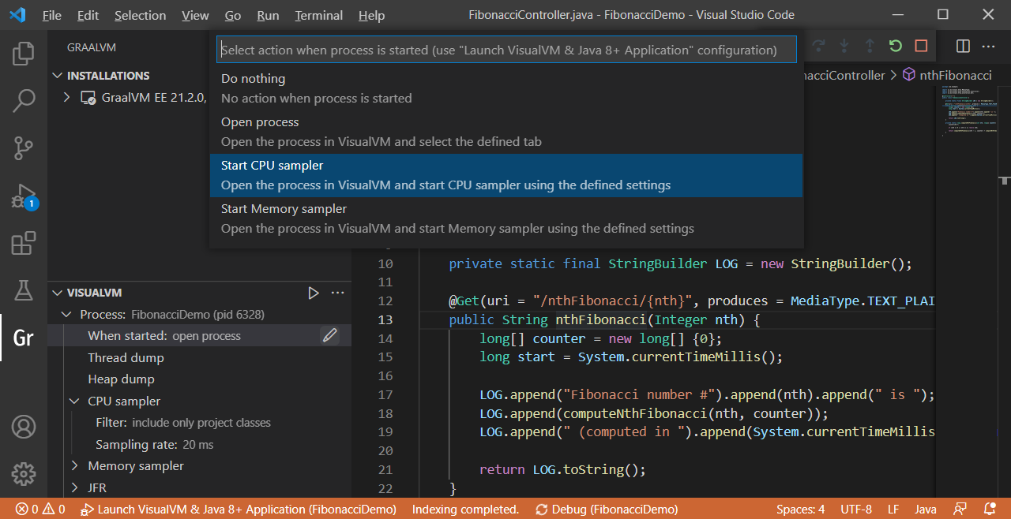Open the Selection menu
1011x519 pixels.
[x=141, y=15]
